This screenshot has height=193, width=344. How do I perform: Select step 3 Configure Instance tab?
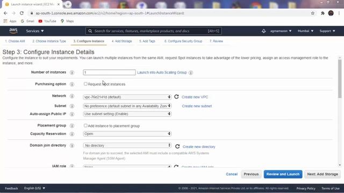tap(89, 41)
